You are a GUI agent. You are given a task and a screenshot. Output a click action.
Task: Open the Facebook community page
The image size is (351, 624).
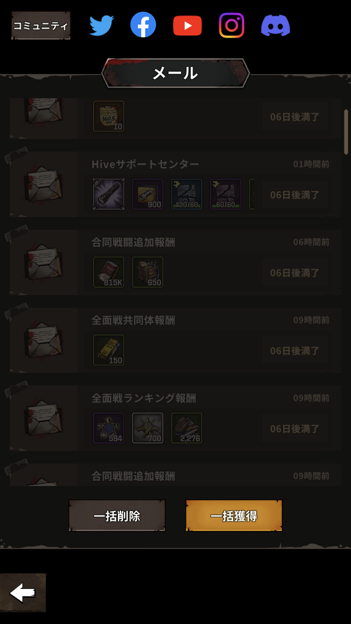point(143,25)
